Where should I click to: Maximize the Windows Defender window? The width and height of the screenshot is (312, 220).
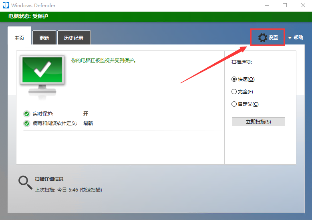[285, 5]
